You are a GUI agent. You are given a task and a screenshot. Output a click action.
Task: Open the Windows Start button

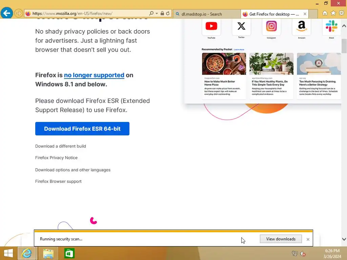pyautogui.click(x=8, y=253)
